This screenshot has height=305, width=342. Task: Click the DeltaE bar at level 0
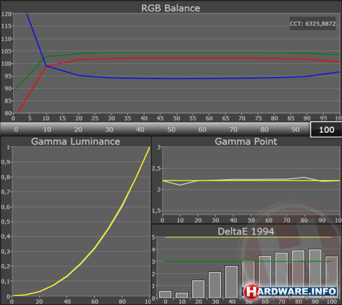tap(165, 294)
